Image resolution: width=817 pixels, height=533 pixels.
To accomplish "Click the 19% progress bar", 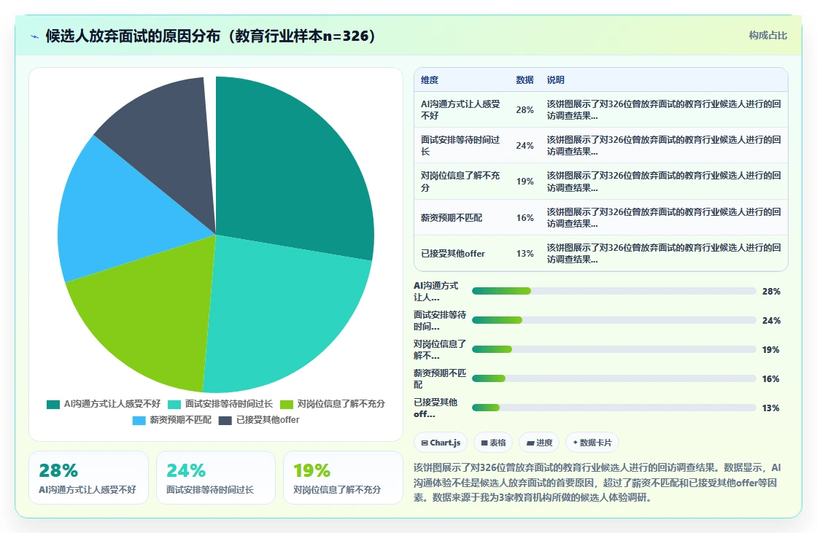I will pyautogui.click(x=613, y=349).
